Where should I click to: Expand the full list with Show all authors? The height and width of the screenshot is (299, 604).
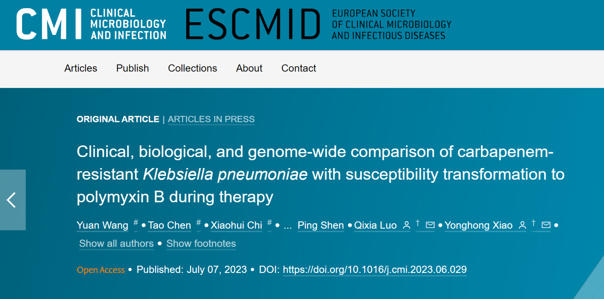click(x=116, y=244)
